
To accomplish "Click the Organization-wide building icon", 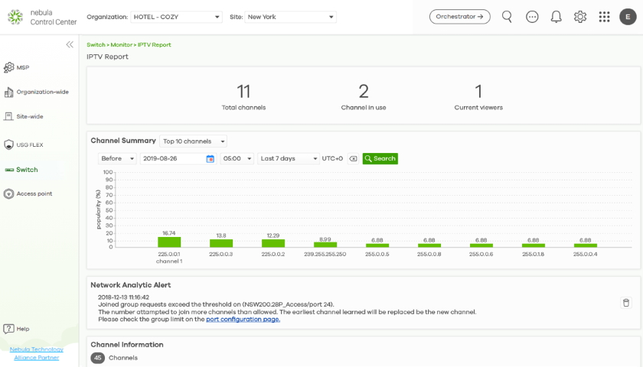I will [x=8, y=93].
